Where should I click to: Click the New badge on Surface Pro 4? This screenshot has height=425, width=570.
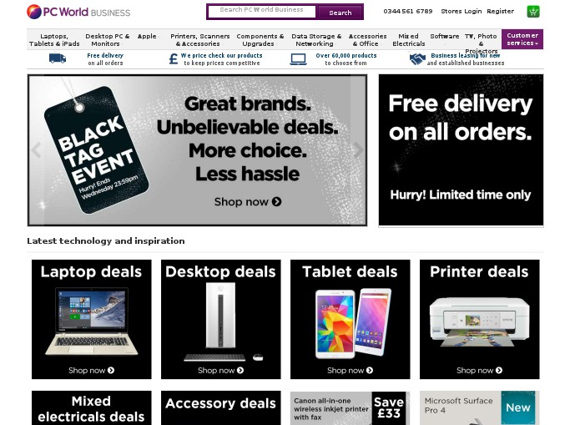(x=518, y=407)
